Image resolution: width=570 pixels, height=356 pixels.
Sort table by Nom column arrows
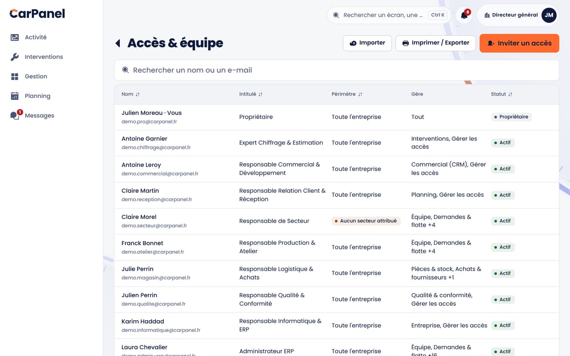click(x=137, y=95)
